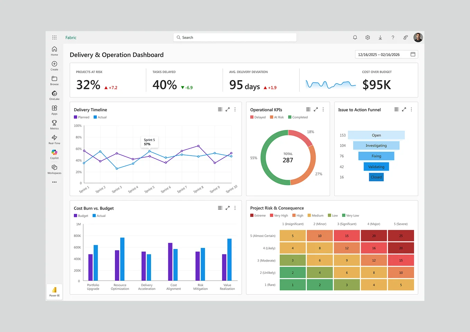Expand the Delivery Timeline chart to focus mode
Image resolution: width=470 pixels, height=332 pixels.
click(x=227, y=109)
